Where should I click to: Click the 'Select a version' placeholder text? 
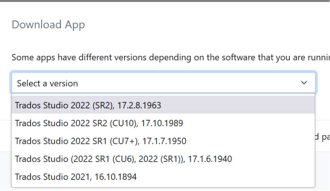[47, 83]
